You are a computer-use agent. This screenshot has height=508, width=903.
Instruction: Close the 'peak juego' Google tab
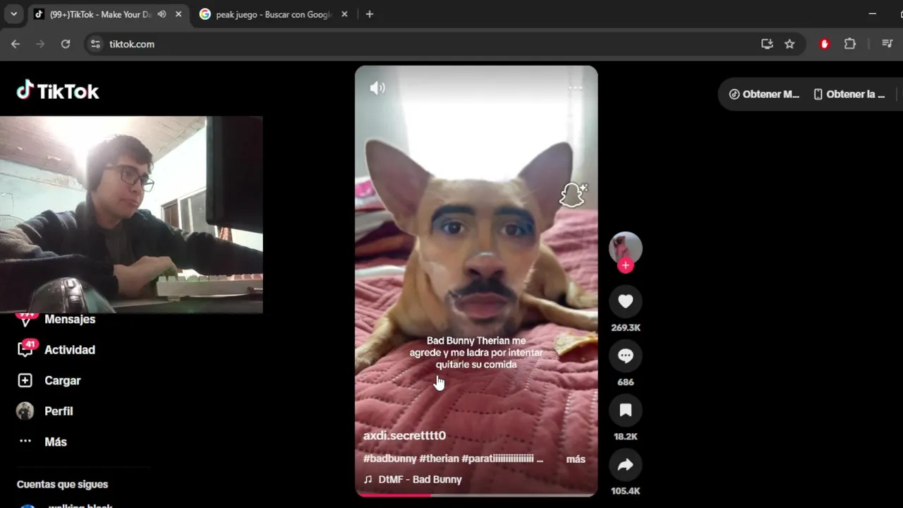pos(344,14)
